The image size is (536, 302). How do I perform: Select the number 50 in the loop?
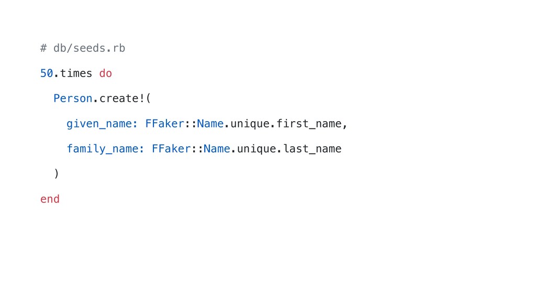tap(47, 73)
